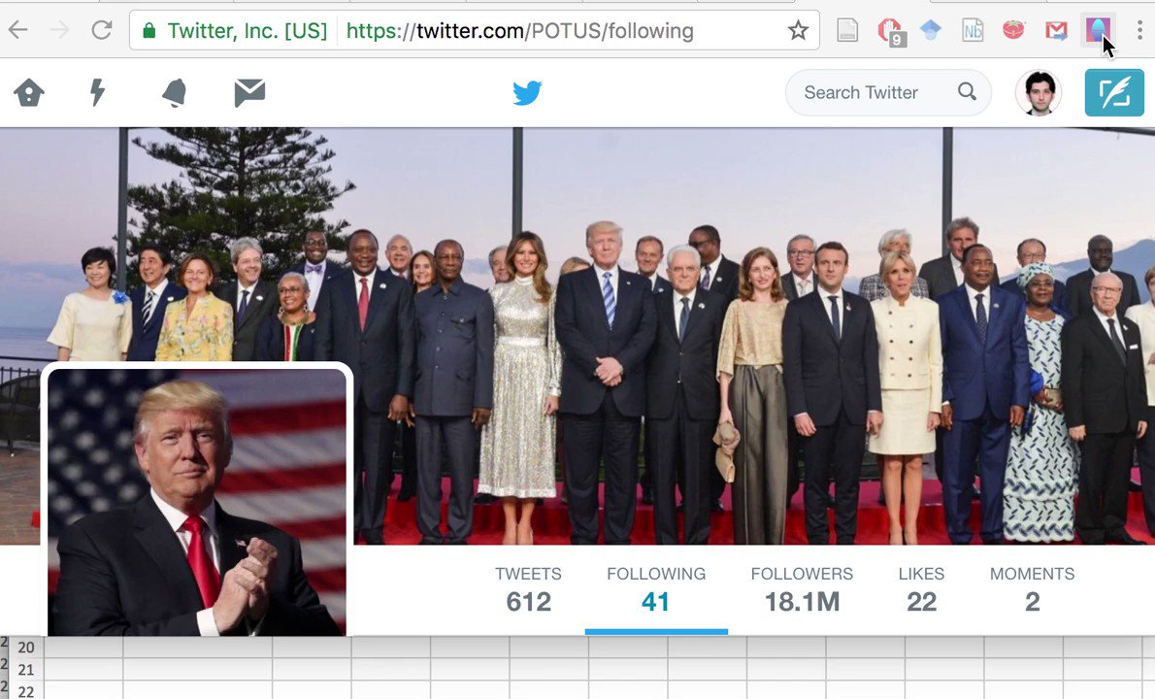Compose a new tweet with the quill button
1155x699 pixels.
1114,93
